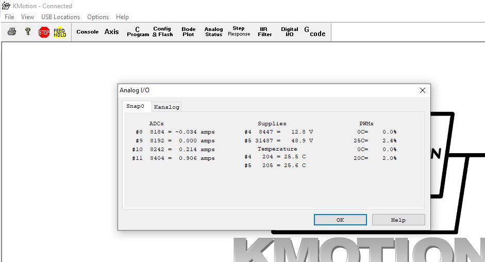485x262 pixels.
Task: Open the IIR Filter screen
Action: tap(265, 32)
